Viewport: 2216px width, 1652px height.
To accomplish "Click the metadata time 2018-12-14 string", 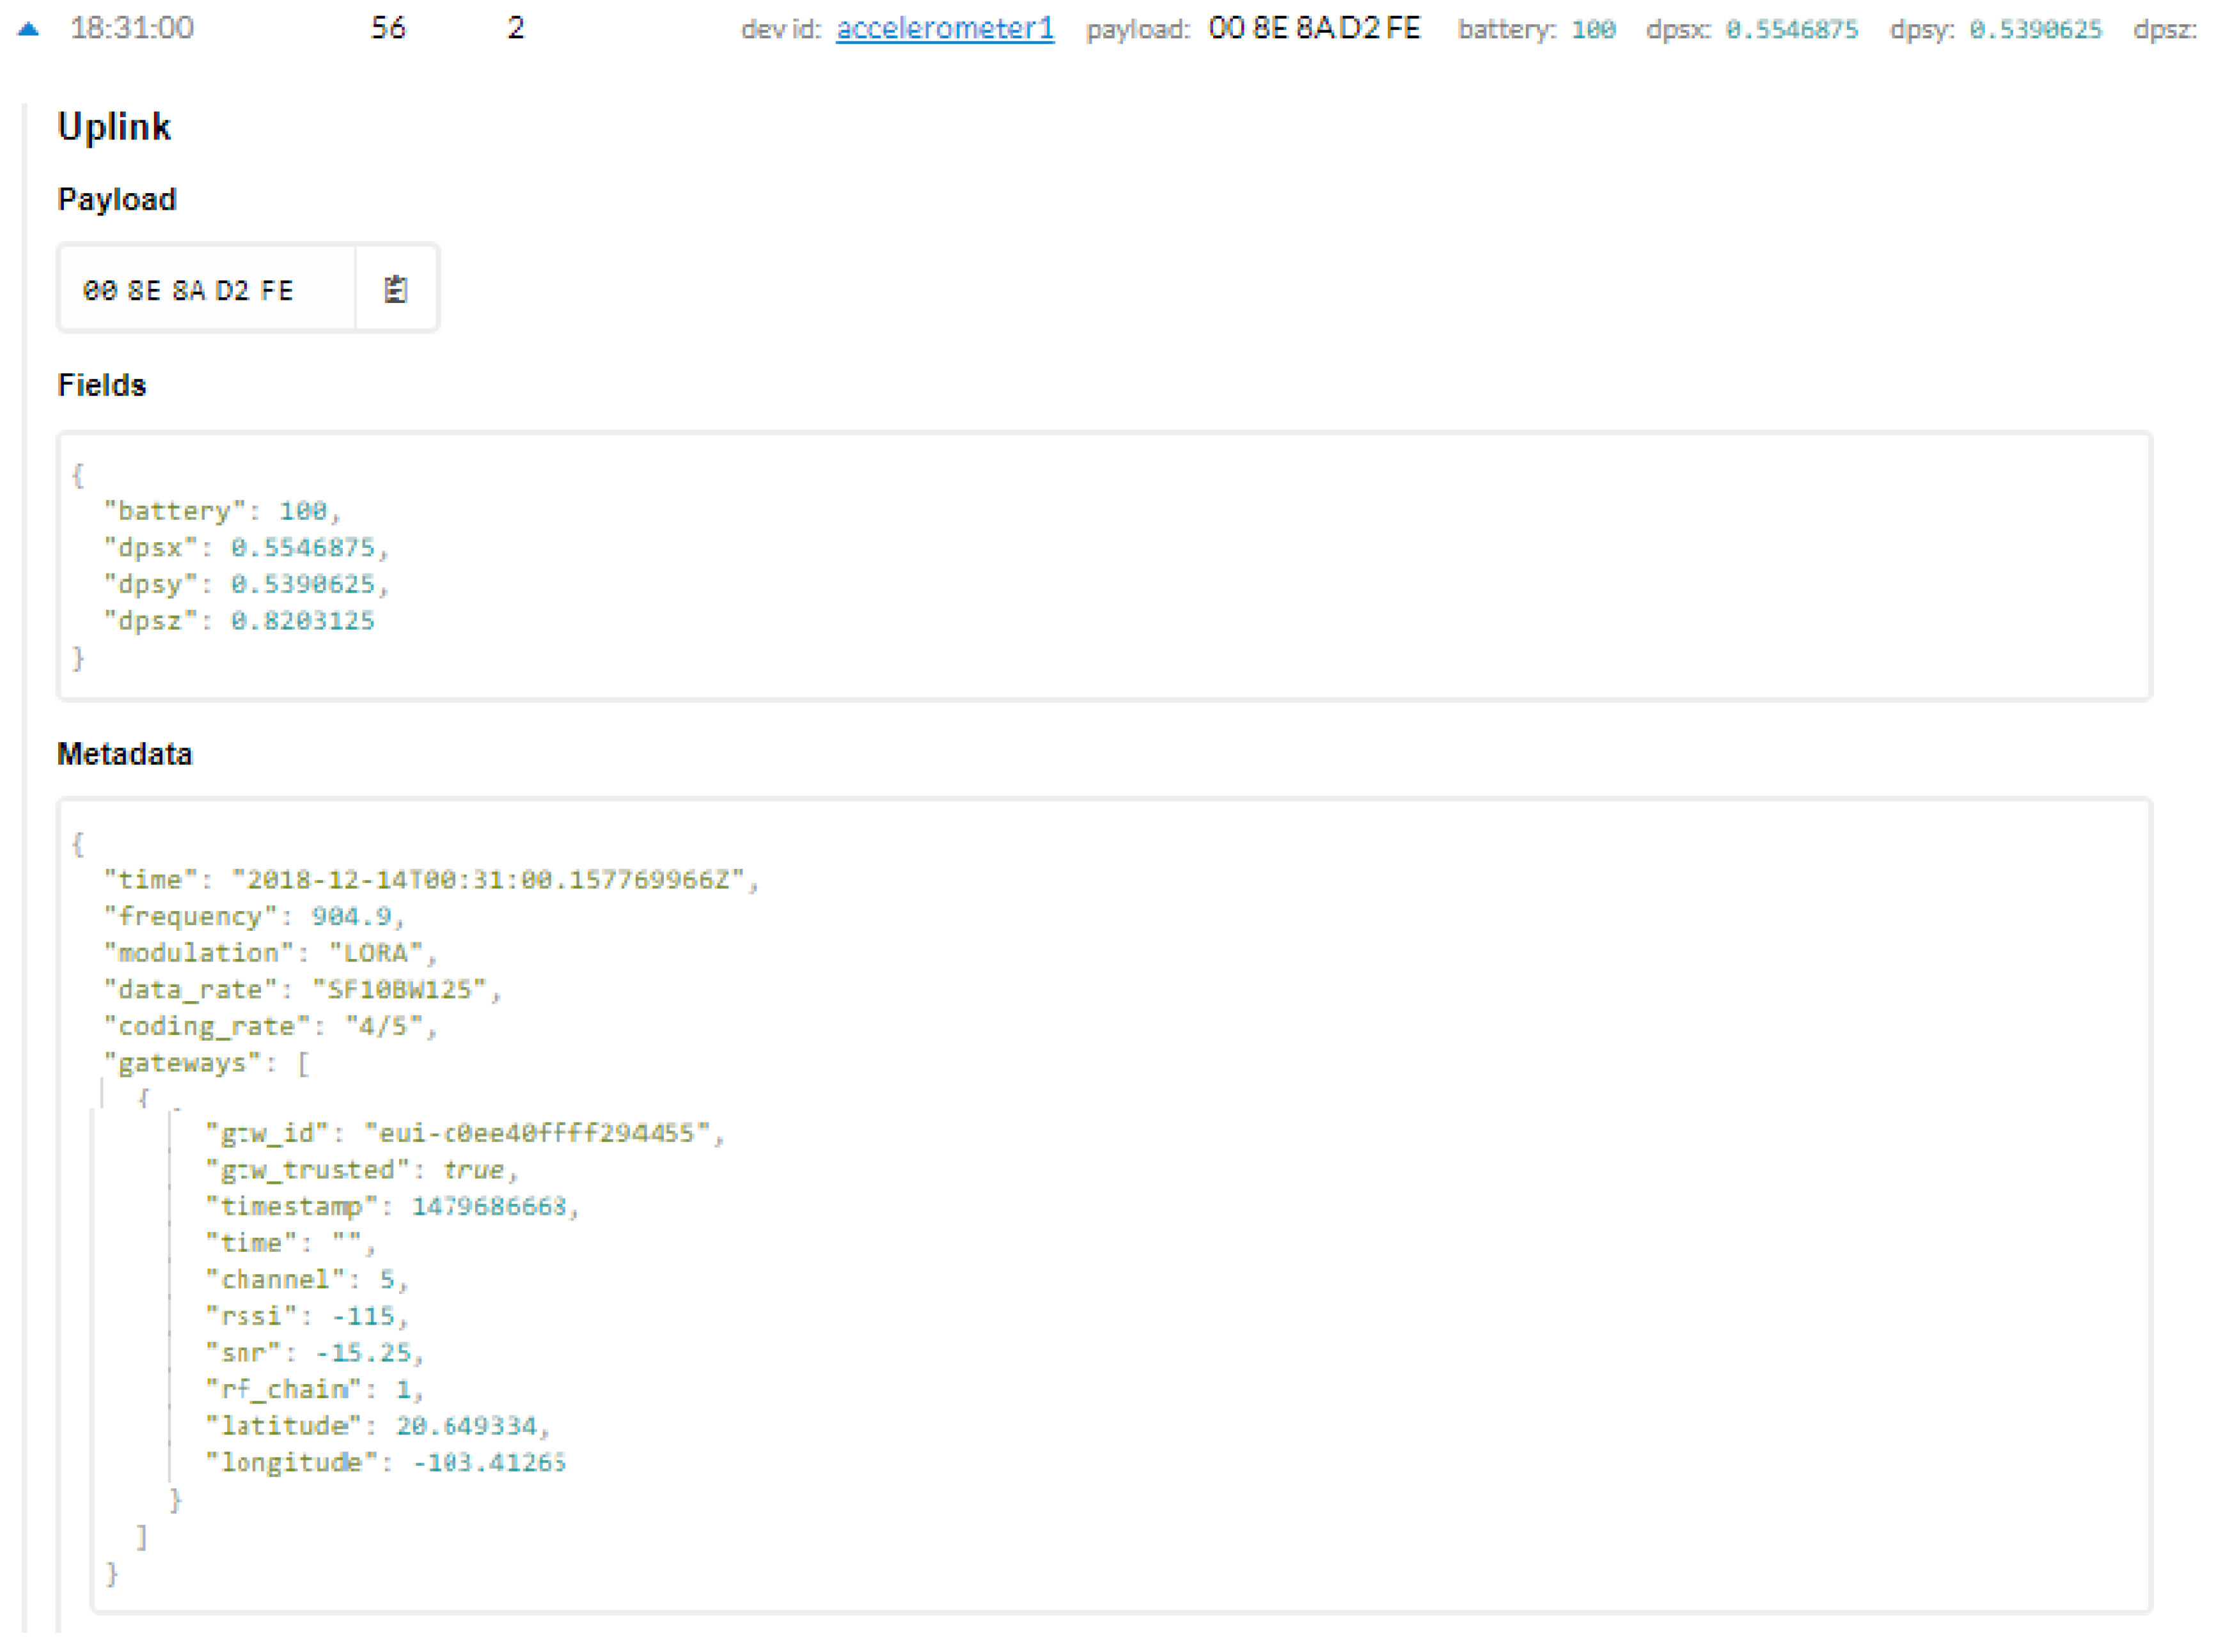I will pos(488,880).
